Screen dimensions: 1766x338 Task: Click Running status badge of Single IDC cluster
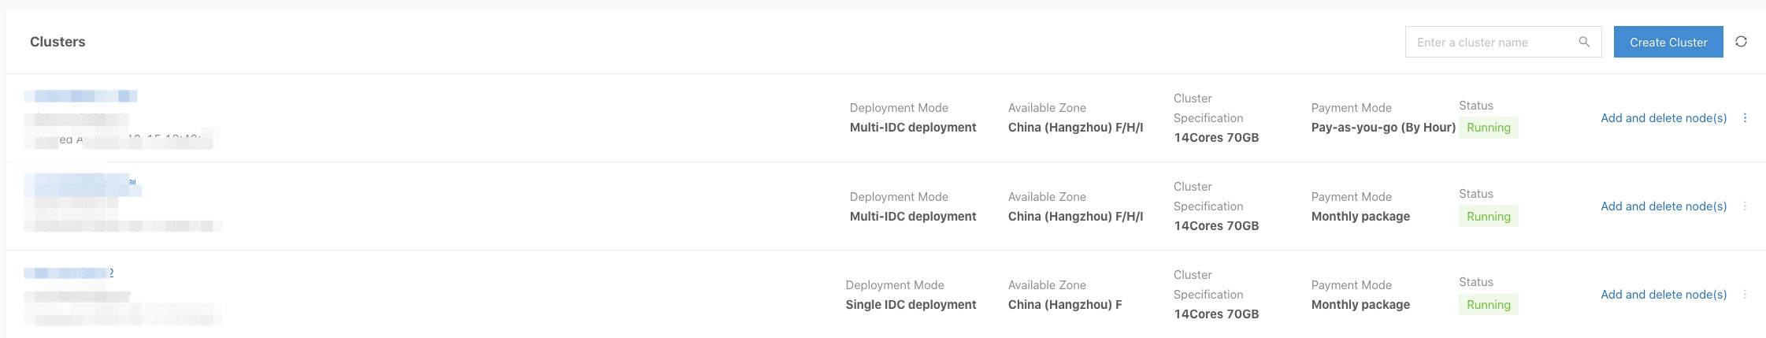1489,305
